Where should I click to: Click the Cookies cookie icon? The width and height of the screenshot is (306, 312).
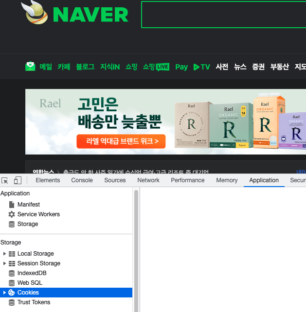point(12,293)
